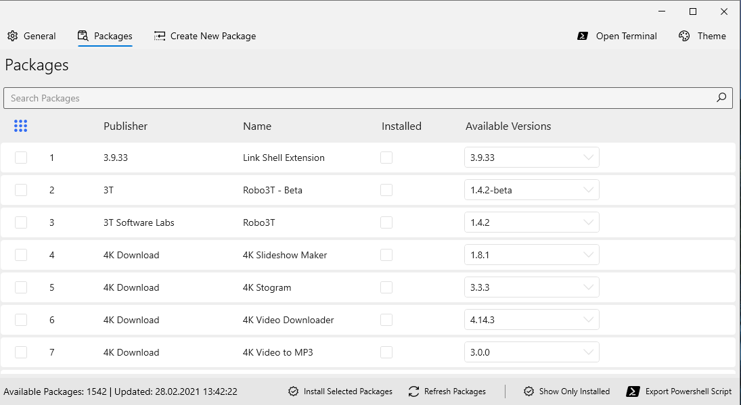Toggle Show Only Installed filter
This screenshot has width=741, height=405.
(567, 391)
